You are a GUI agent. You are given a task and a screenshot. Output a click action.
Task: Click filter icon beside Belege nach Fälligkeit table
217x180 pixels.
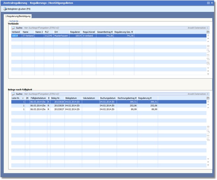click(208, 140)
